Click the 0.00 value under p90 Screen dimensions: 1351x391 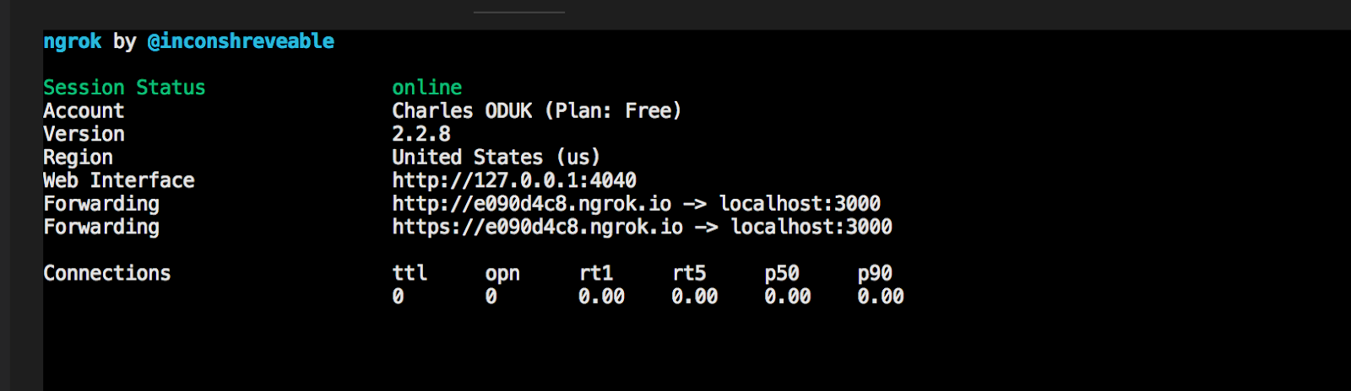(881, 297)
